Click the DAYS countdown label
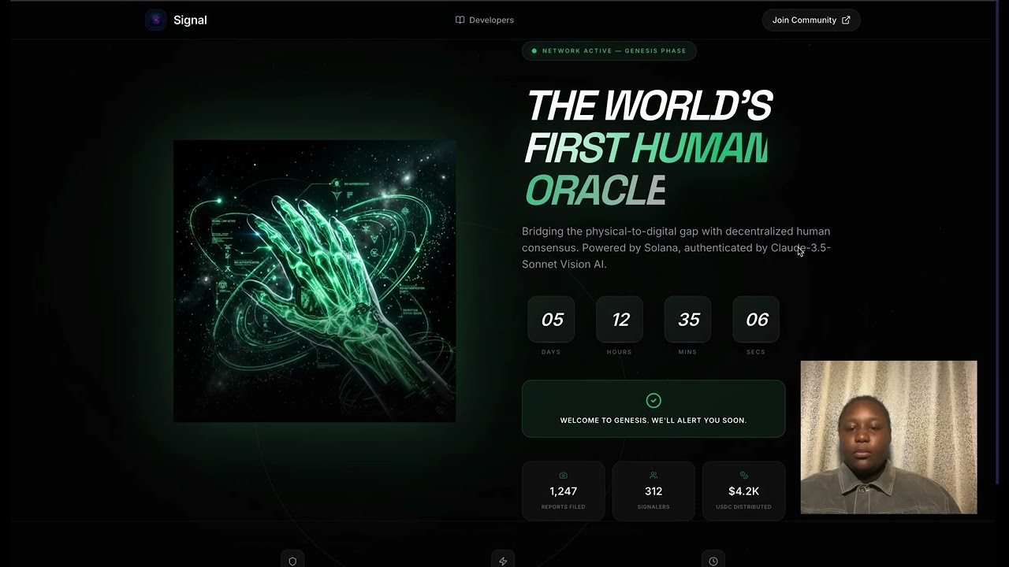1009x567 pixels. (x=551, y=352)
